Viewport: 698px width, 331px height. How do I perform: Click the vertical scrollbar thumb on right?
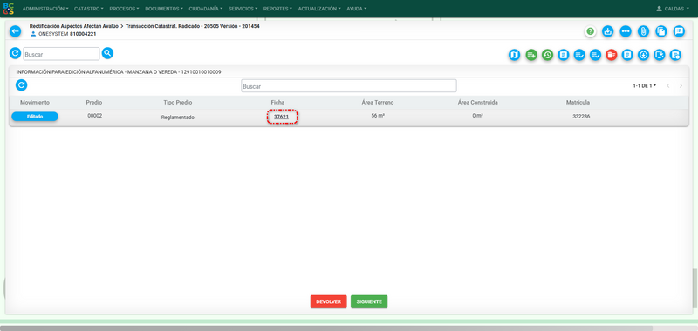coord(695,287)
